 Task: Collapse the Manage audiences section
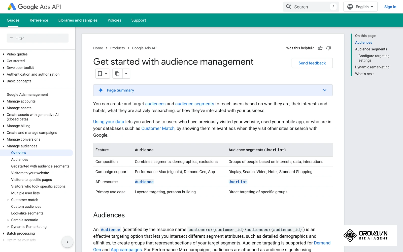(x=4, y=146)
